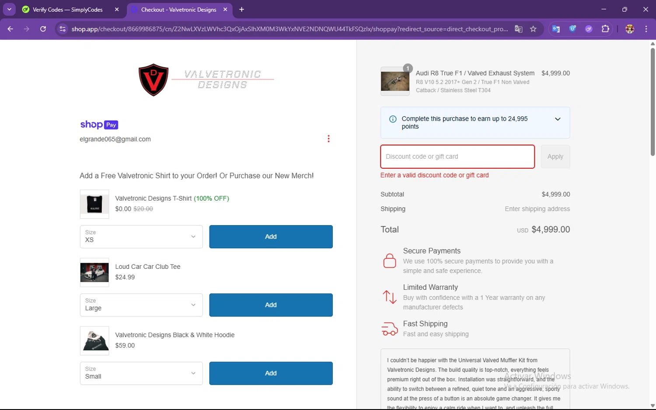Add the Loud Car Car Club Tee
The width and height of the screenshot is (656, 410).
click(271, 305)
